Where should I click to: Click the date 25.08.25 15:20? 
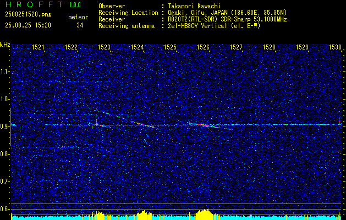click(28, 25)
